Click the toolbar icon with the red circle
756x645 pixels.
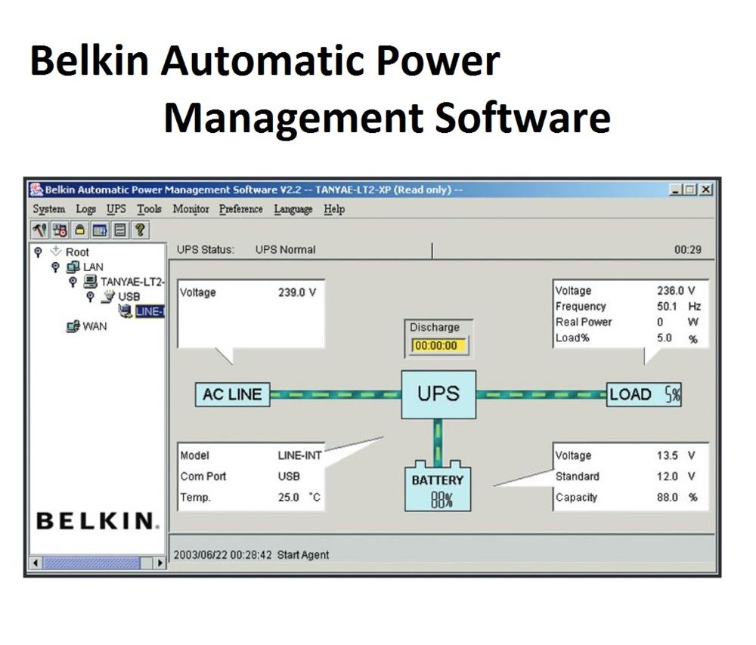tap(60, 230)
